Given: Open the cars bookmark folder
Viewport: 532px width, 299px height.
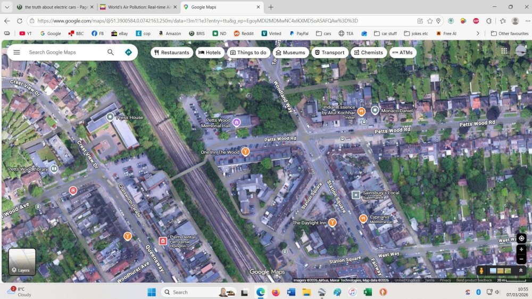Looking at the screenshot, I should (323, 34).
